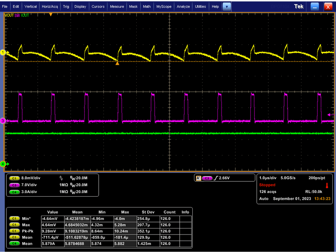Click the A' trigger type badge
The height and width of the screenshot is (252, 336).
(x=198, y=178)
